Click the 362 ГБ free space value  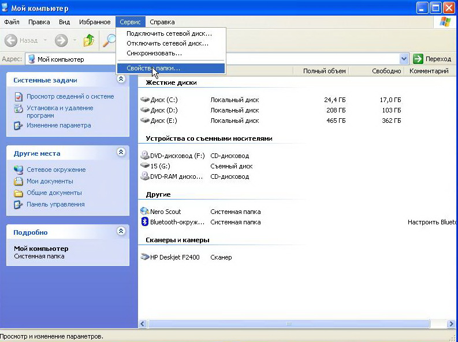point(392,121)
